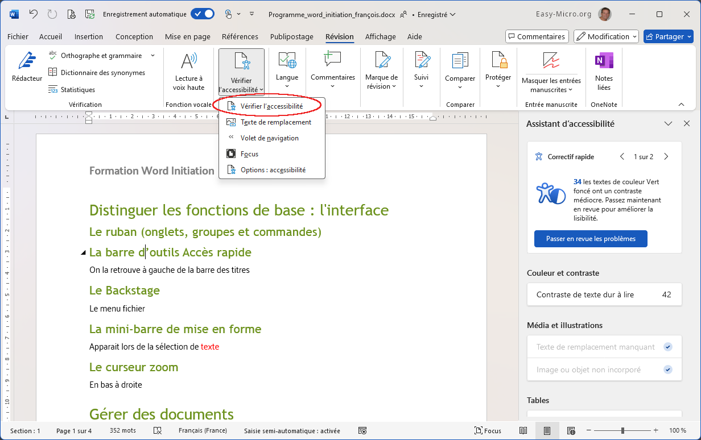The height and width of the screenshot is (440, 701).
Task: Select Focus in accessibility dropdown menu
Action: (272, 153)
